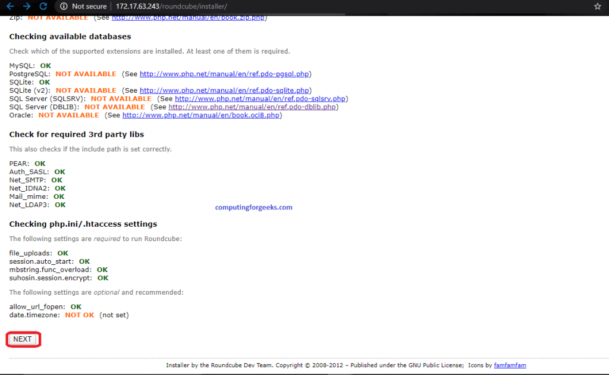This screenshot has width=609, height=375.
Task: Click the date.timezone NOT OK status
Action: [80, 315]
